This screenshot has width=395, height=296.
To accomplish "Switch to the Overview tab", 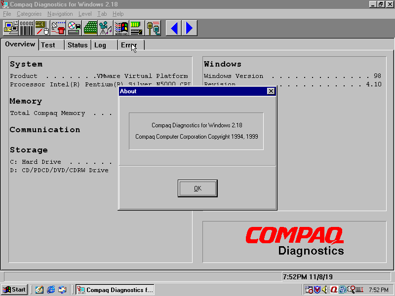I will point(20,44).
